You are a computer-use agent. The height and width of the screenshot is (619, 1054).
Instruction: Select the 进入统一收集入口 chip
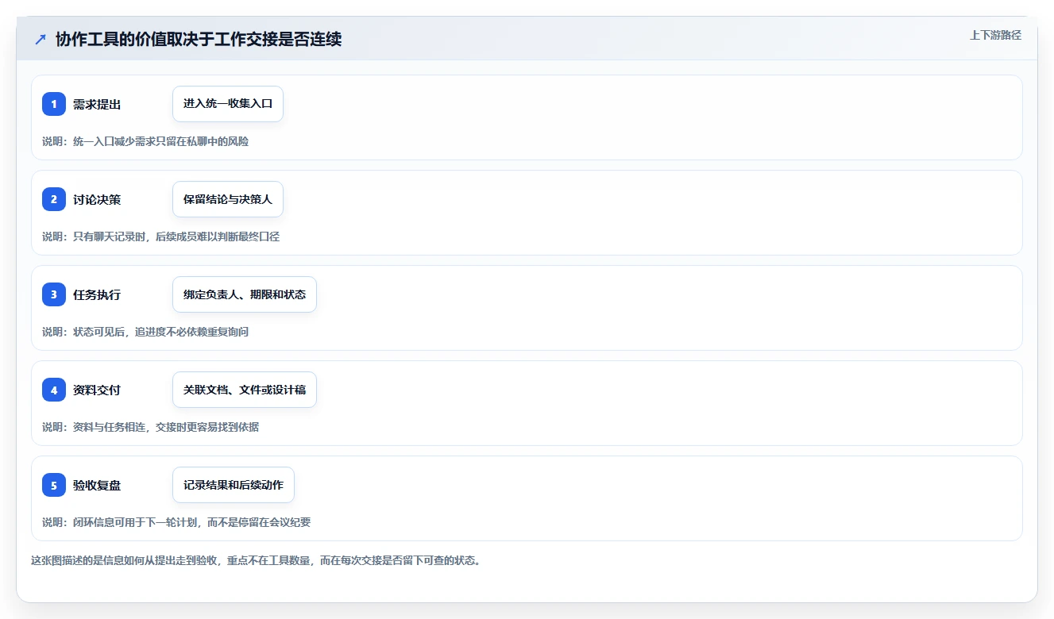pyautogui.click(x=228, y=104)
